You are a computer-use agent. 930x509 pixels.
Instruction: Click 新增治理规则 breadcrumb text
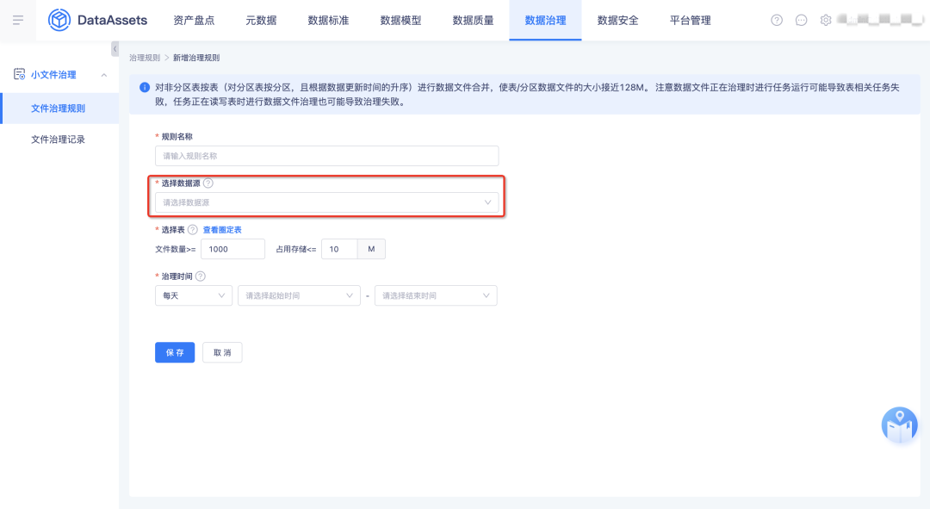coord(196,58)
